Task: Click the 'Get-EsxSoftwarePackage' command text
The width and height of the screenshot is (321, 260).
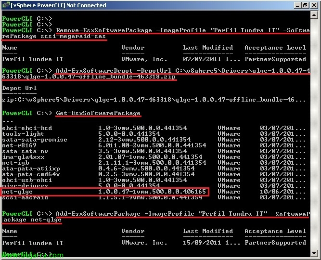Action: [98, 113]
